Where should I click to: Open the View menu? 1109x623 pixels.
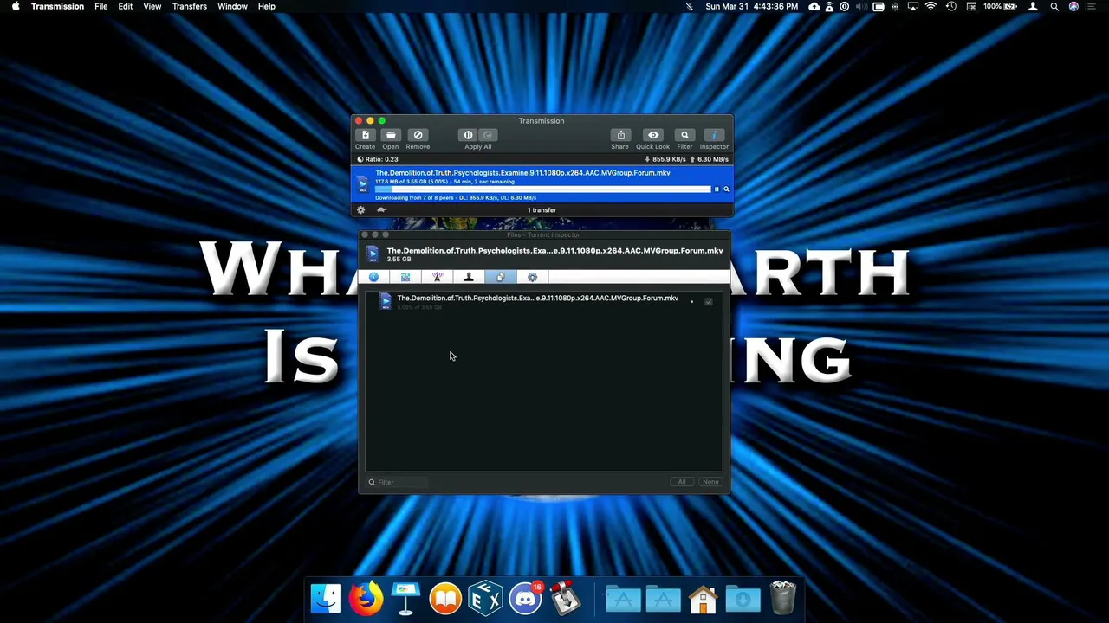(152, 7)
